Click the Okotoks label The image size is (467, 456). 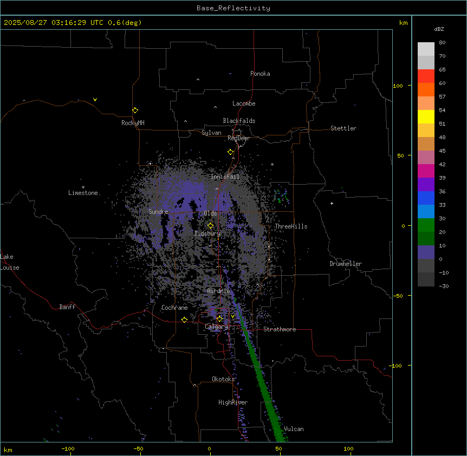click(223, 379)
